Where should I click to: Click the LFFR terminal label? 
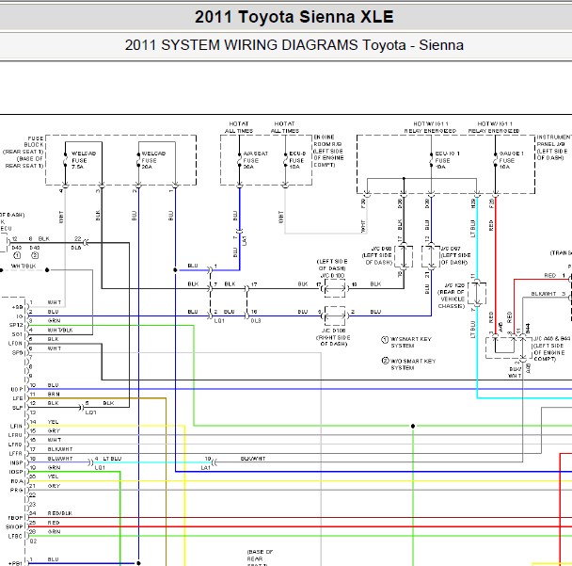(16, 454)
